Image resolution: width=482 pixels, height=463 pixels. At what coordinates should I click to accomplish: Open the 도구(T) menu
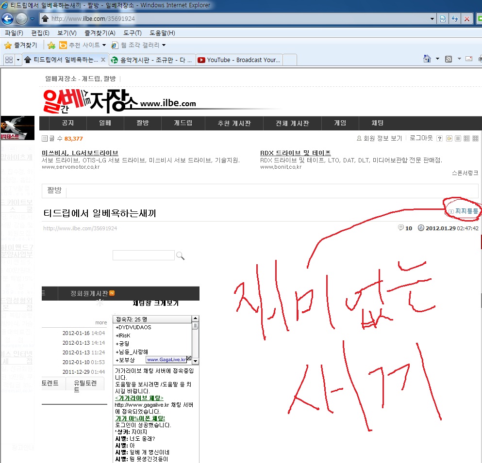132,33
